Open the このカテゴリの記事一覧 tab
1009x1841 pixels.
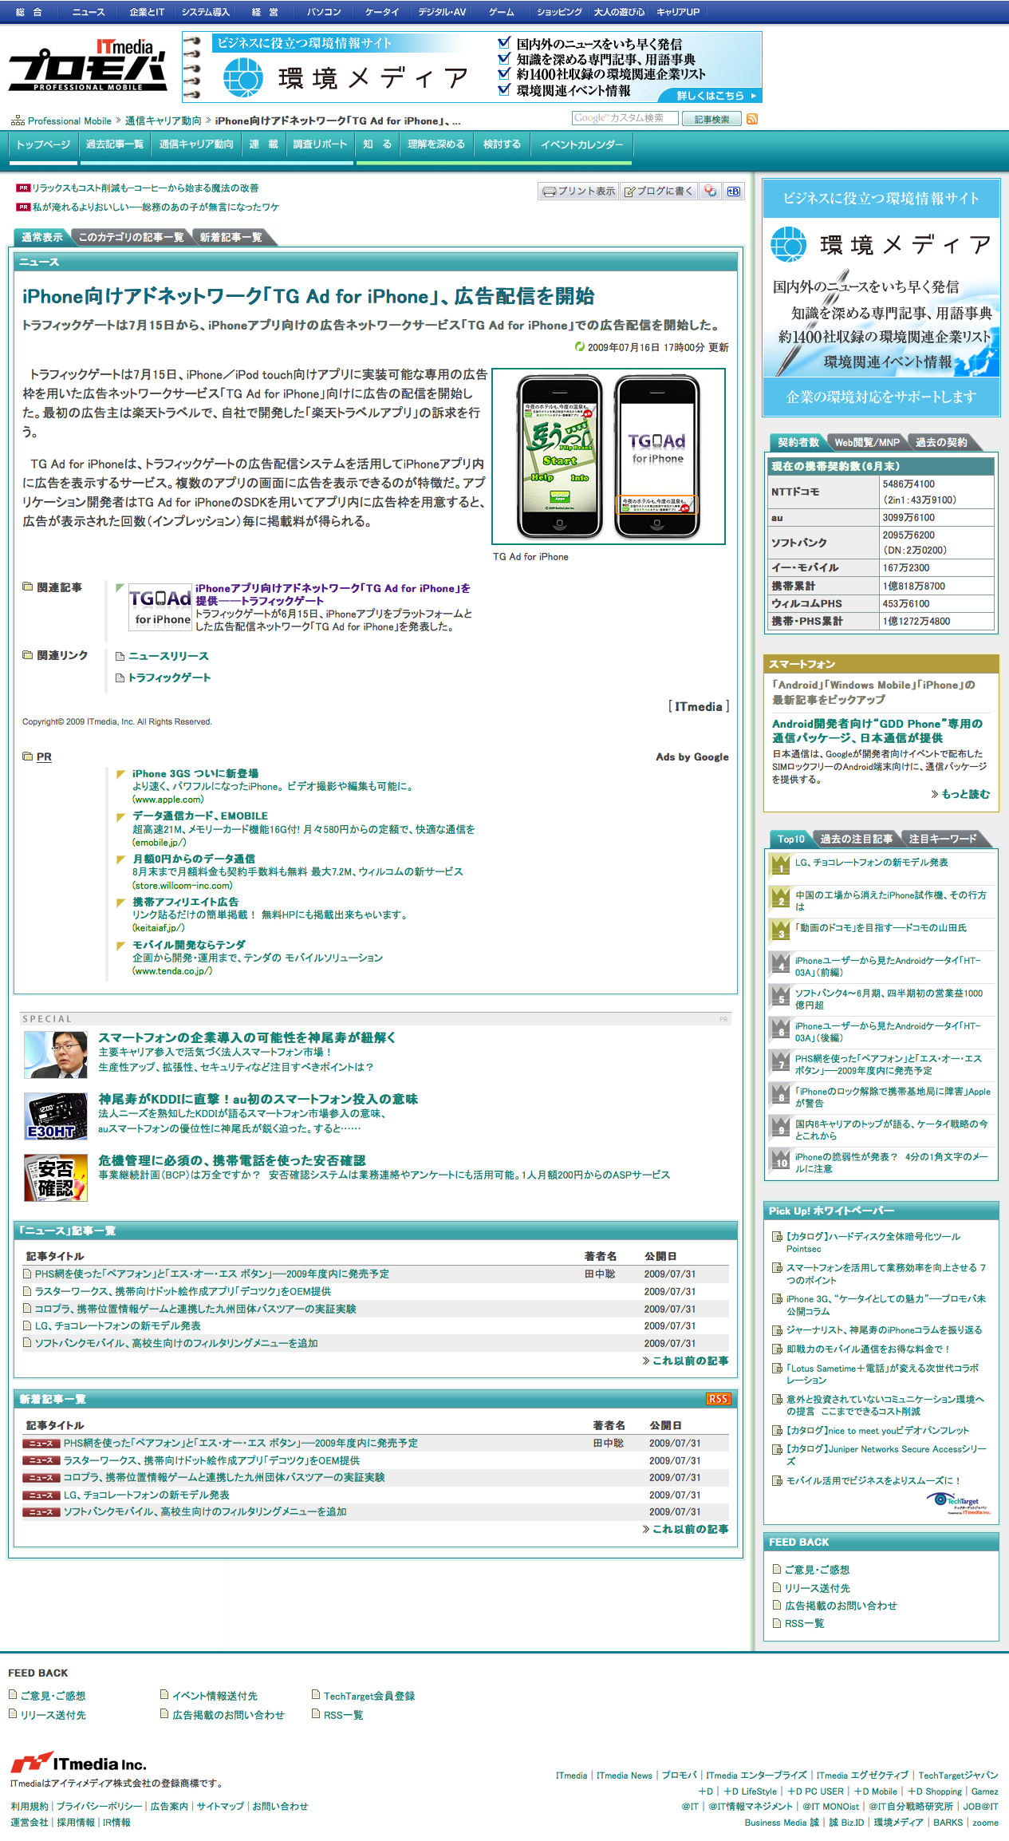[131, 237]
